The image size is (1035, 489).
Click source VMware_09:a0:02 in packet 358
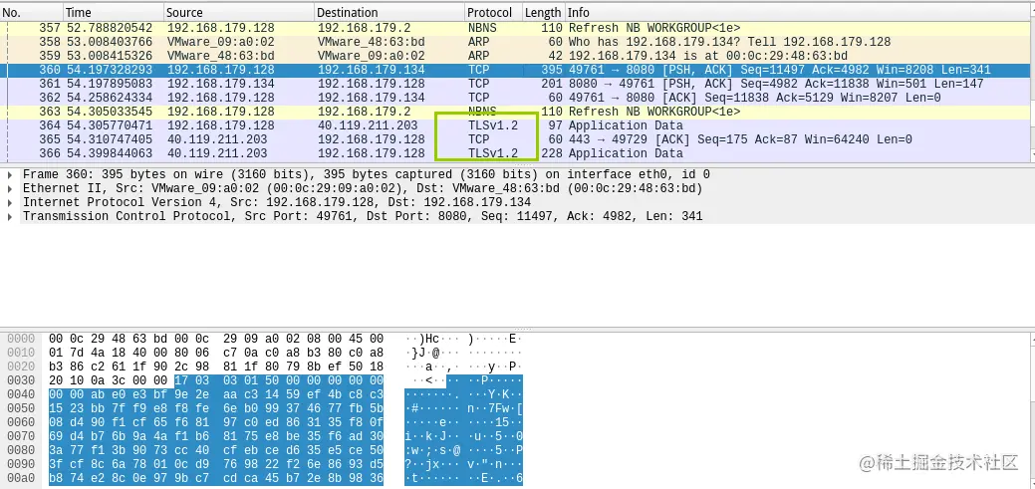coord(220,42)
